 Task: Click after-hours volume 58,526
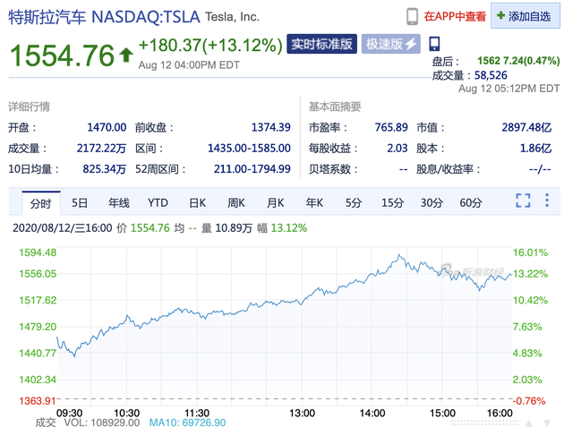pyautogui.click(x=491, y=75)
